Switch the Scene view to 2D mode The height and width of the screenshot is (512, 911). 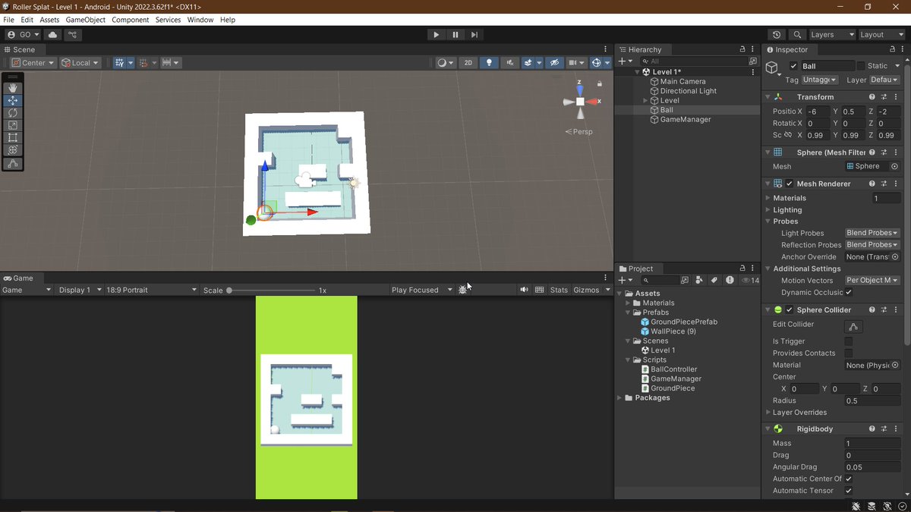[468, 62]
